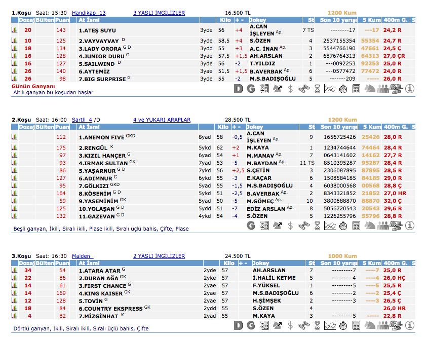
Task: Click the people group icon in race 2
Action: click(383, 225)
